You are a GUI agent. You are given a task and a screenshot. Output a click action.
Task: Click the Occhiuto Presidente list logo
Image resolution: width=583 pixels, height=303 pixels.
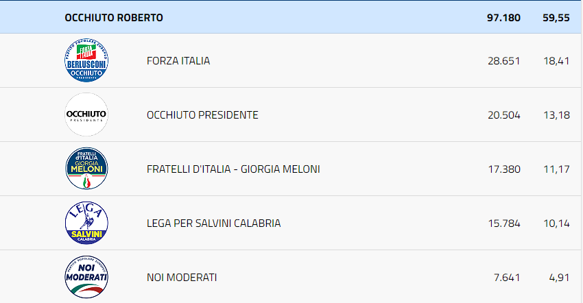86,114
